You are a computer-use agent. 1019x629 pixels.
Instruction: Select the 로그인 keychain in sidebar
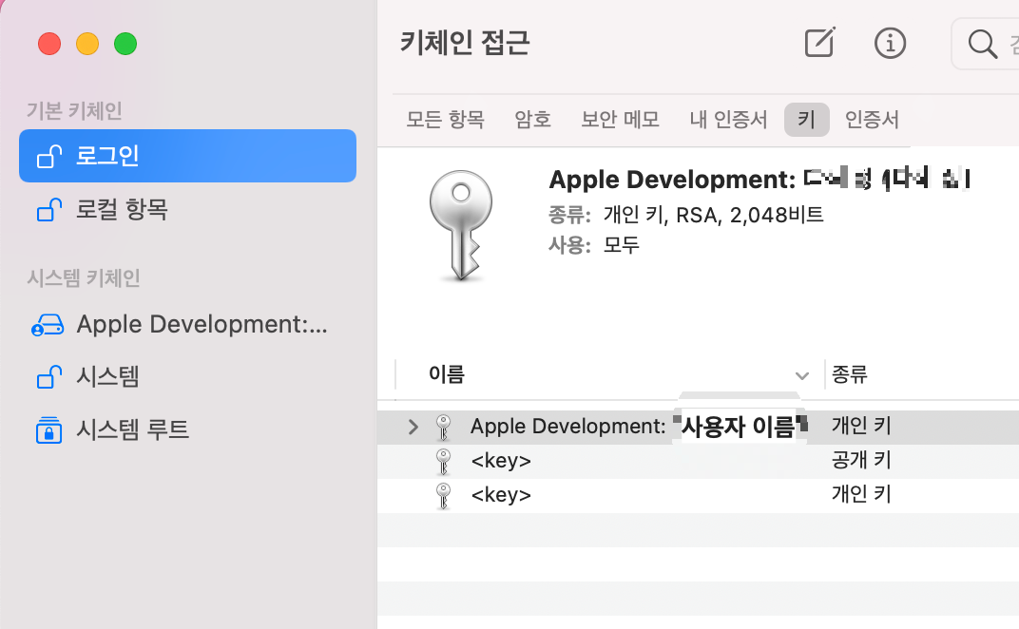click(188, 156)
